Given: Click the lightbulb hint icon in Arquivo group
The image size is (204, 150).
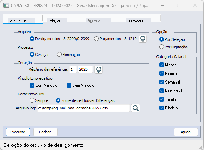Looking at the screenshot, I should [x=142, y=39].
